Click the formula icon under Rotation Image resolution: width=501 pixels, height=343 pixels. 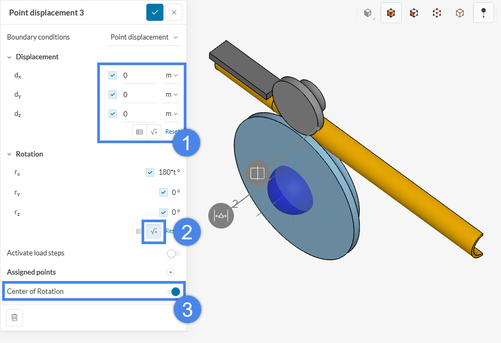154,231
